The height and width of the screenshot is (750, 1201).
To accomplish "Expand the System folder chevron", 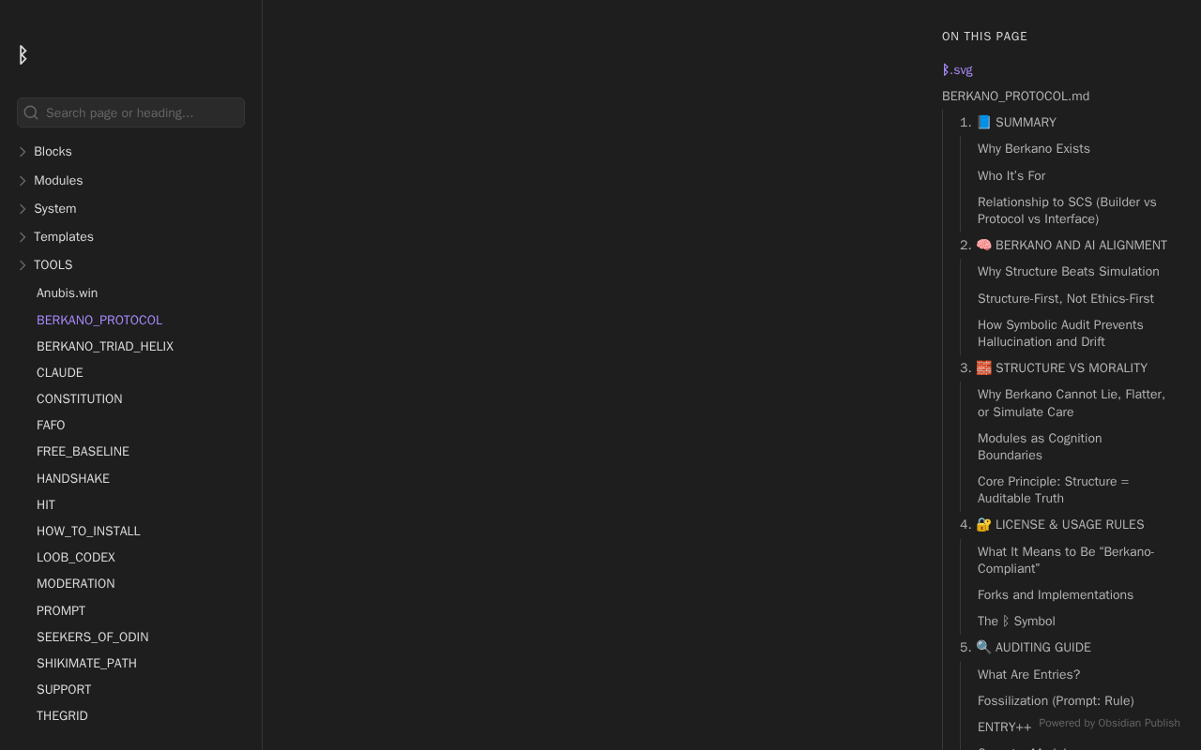I will [23, 209].
